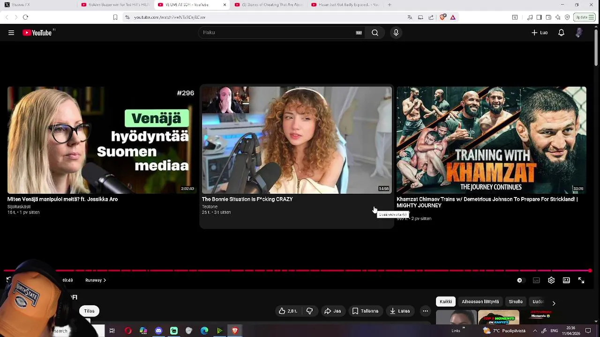Select the Kaikki filter chip
The image size is (600, 337).
pos(446,302)
